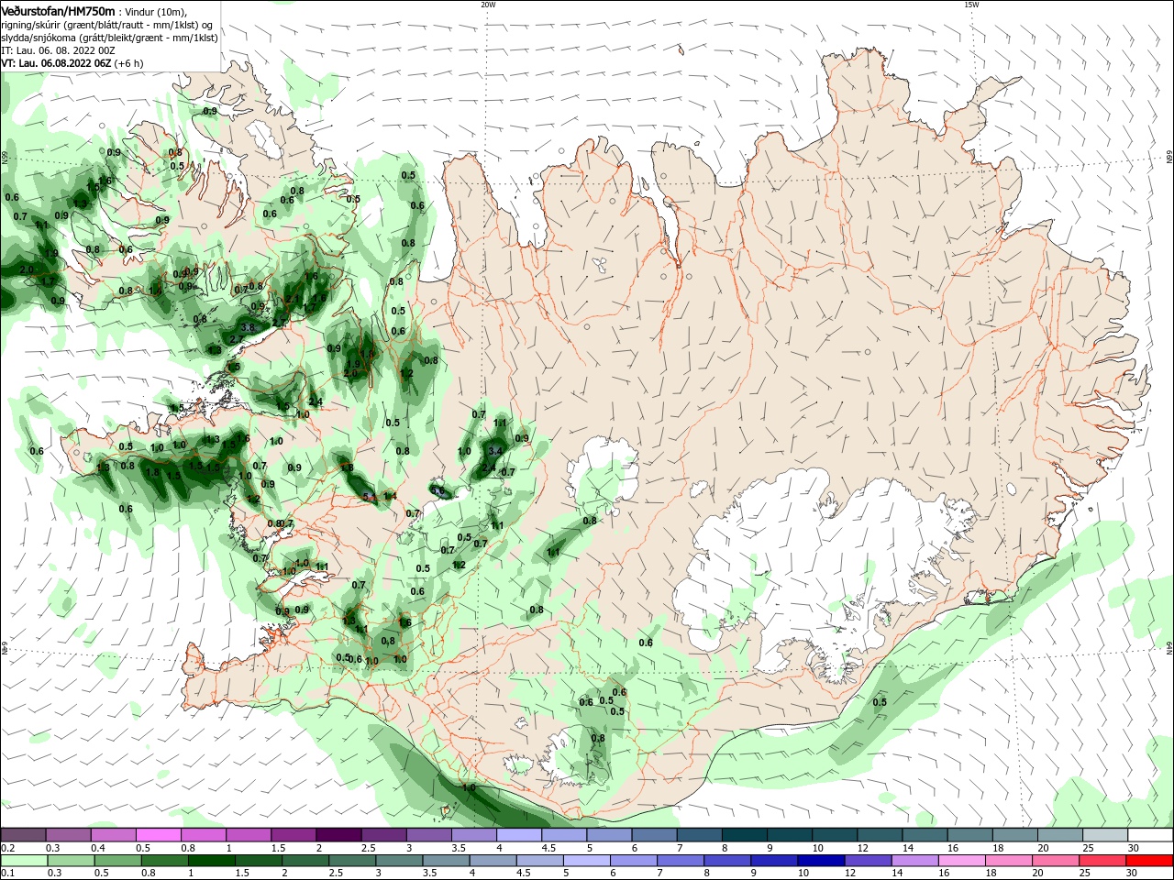Click the 'VT: Lau. 06.08.2022 06Z' valid time
The width and height of the screenshot is (1174, 880).
coord(57,63)
